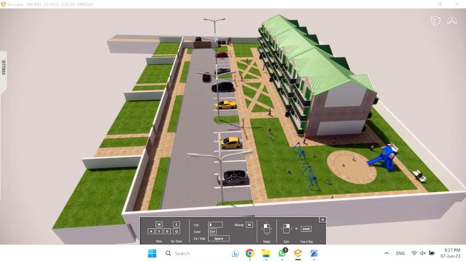The image size is (466, 262).
Task: Open WhatsApp from the taskbar
Action: pos(282,253)
